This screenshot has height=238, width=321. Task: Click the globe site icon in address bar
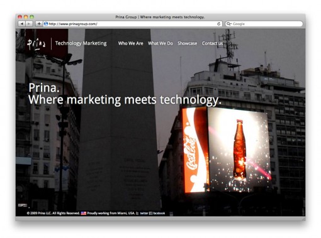point(46,24)
